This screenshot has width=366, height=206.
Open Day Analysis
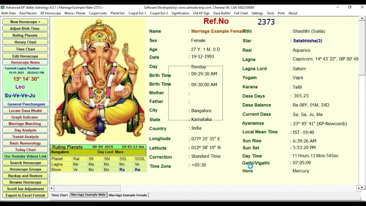[25, 130]
